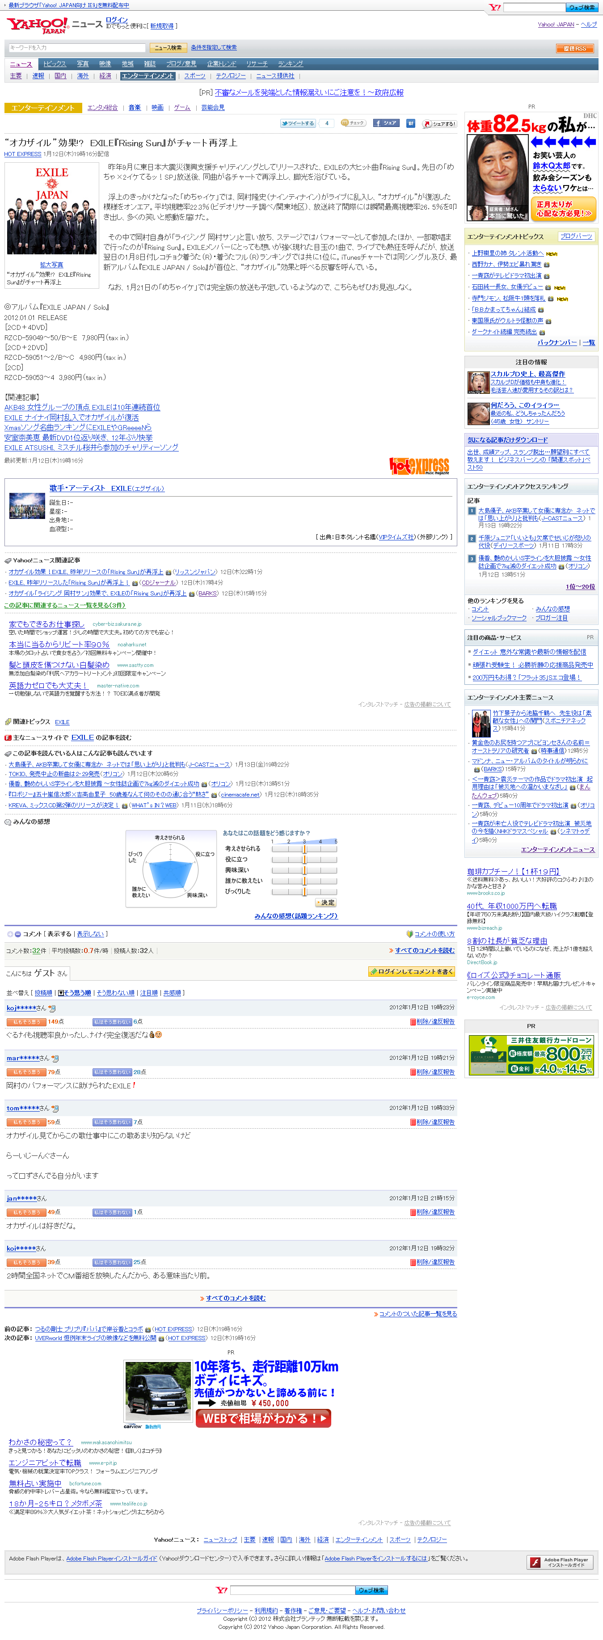Screen dimensions: 603x1640
Task: Share article via the Tweet button
Action: pos(299,123)
